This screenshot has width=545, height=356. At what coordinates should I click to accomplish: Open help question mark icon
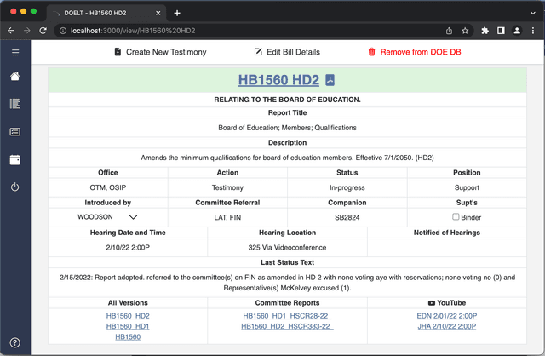(x=14, y=343)
